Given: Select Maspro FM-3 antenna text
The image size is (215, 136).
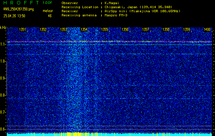Looking at the screenshot, I should pos(116,15).
